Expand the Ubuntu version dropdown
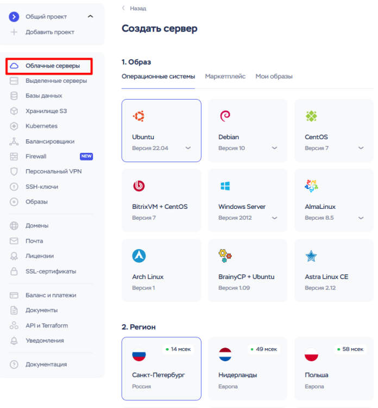This screenshot has width=378, height=408. (x=188, y=148)
